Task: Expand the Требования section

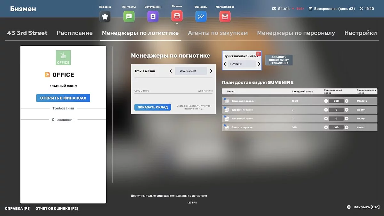Action: pos(63,108)
